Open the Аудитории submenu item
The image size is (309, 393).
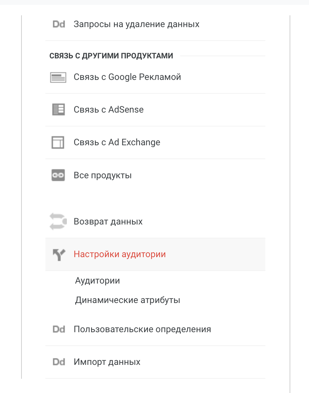pos(97,281)
